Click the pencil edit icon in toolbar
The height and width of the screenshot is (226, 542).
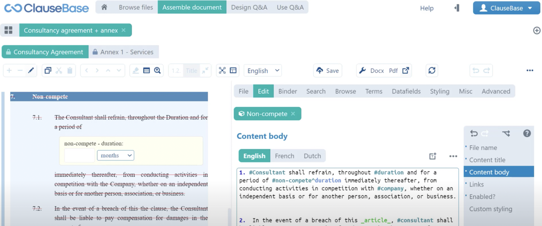point(31,71)
